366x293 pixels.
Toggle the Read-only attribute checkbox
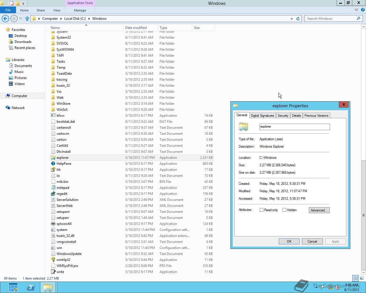pos(261,210)
